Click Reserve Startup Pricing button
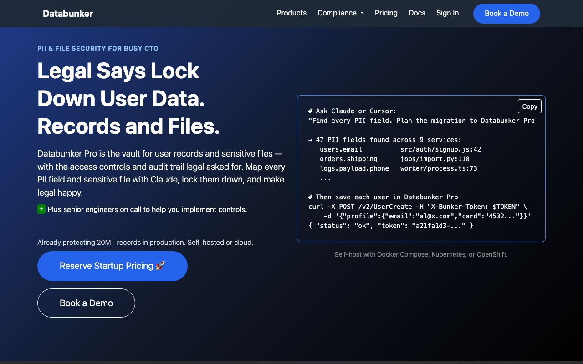583x364 pixels. 113,266
